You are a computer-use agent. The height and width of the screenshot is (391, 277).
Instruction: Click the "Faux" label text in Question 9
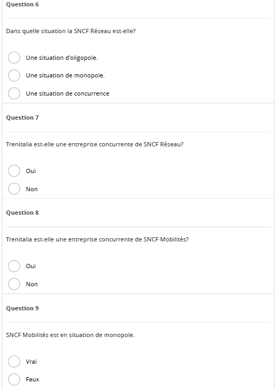click(32, 379)
